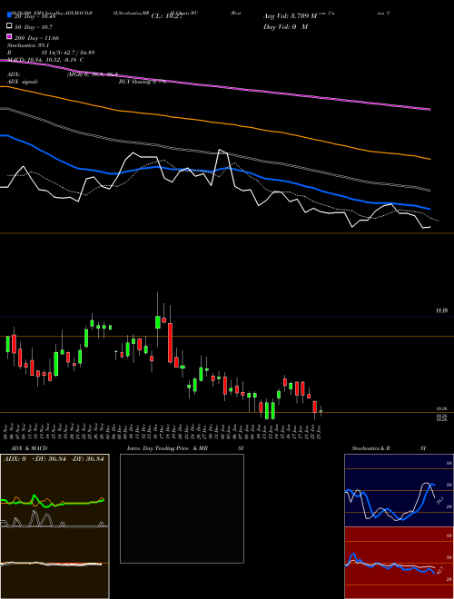This screenshot has width=454, height=599.
Task: Click the tall green candle near the 11.18 line
Action: [x=157, y=321]
